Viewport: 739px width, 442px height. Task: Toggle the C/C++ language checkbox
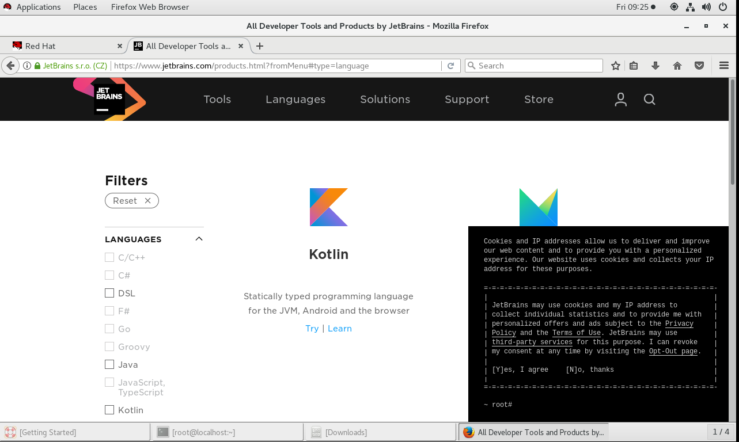point(109,257)
